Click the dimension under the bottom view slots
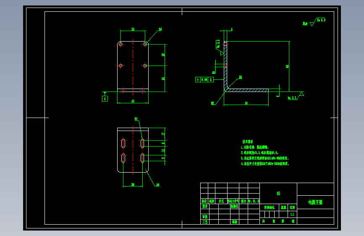Screen dimensions: 364x236 [133, 185]
